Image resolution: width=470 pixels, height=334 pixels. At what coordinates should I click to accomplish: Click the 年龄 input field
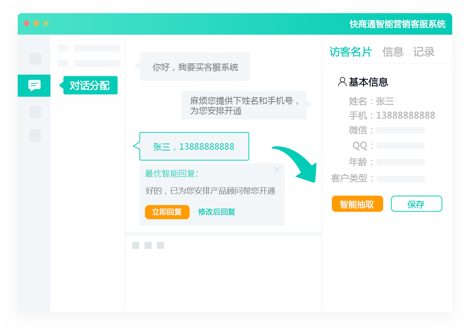pyautogui.click(x=400, y=162)
